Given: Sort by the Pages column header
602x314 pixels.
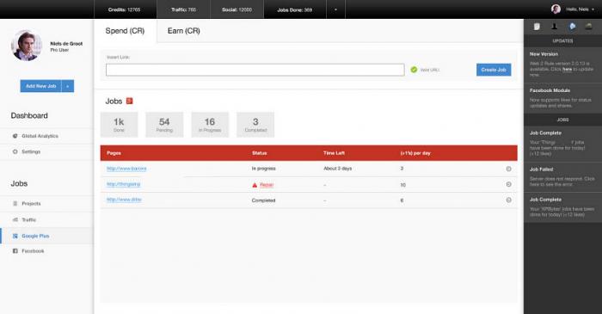Looking at the screenshot, I should (114, 153).
